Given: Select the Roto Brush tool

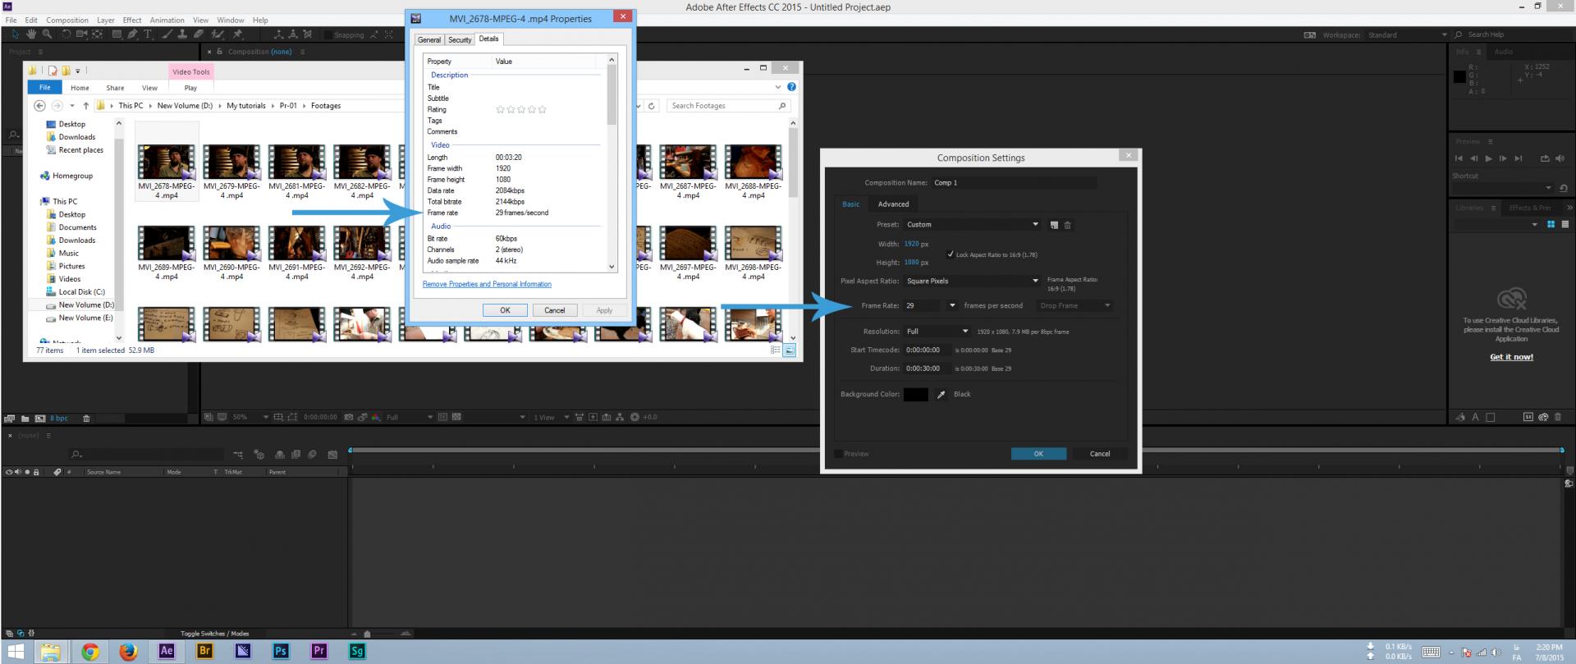Looking at the screenshot, I should coord(218,34).
